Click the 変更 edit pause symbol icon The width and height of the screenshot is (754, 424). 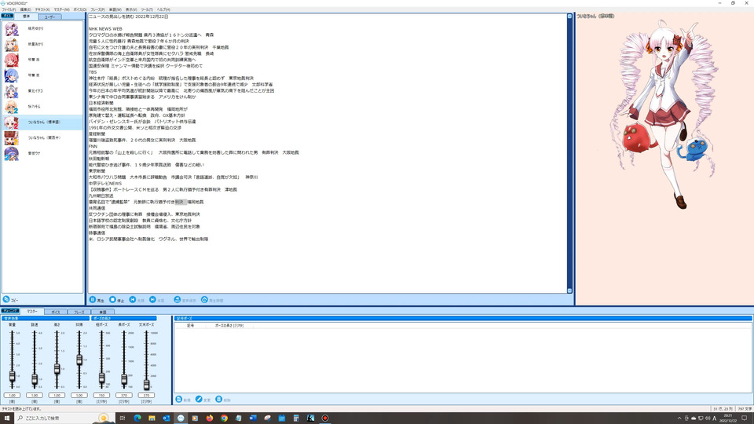[199, 400]
